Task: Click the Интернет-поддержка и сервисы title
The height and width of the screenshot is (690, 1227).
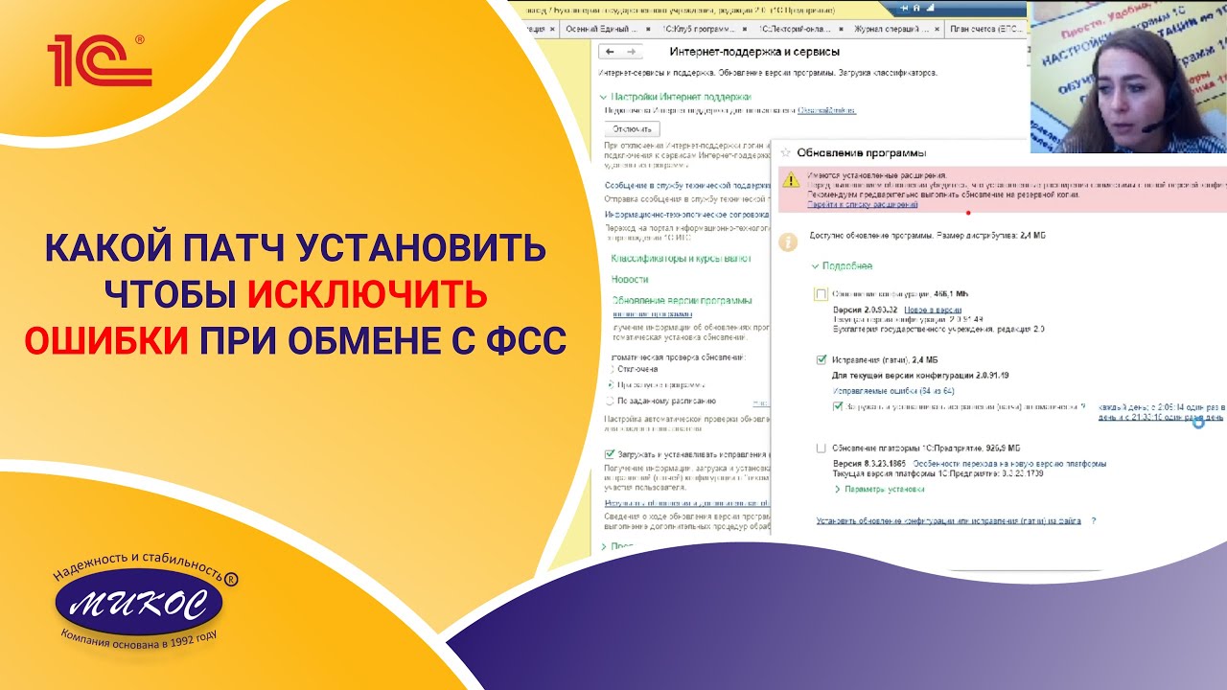Action: coord(755,52)
